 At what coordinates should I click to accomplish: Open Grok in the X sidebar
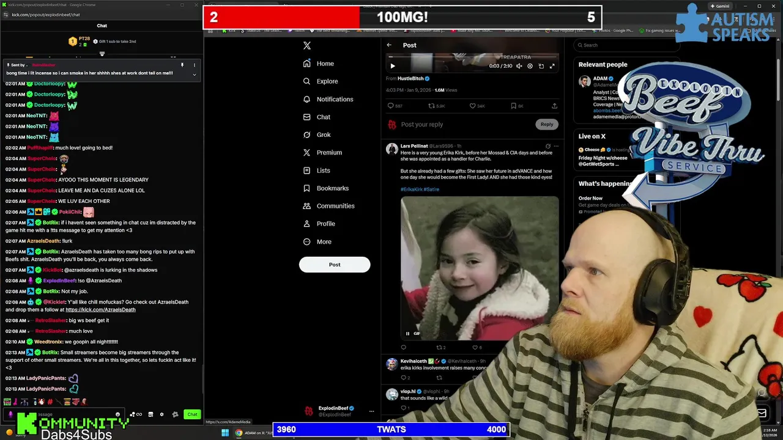click(317, 134)
